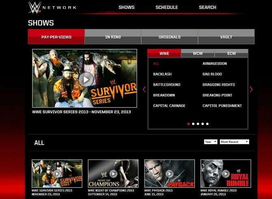Choose Capital Carnage in the show list
272x199 pixels.
169,106
